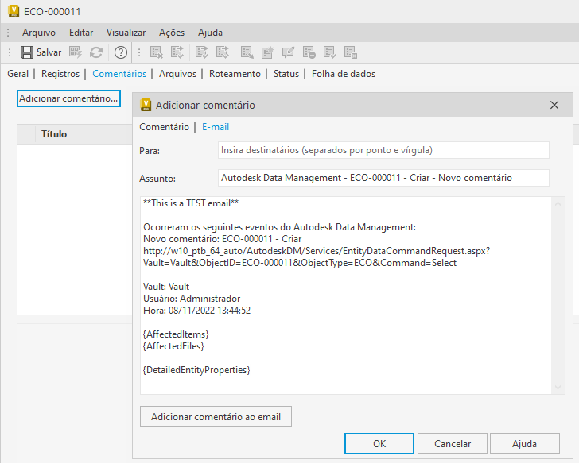579x463 pixels.
Task: Click the '**This is a TEST email**' line
Action: [x=191, y=203]
